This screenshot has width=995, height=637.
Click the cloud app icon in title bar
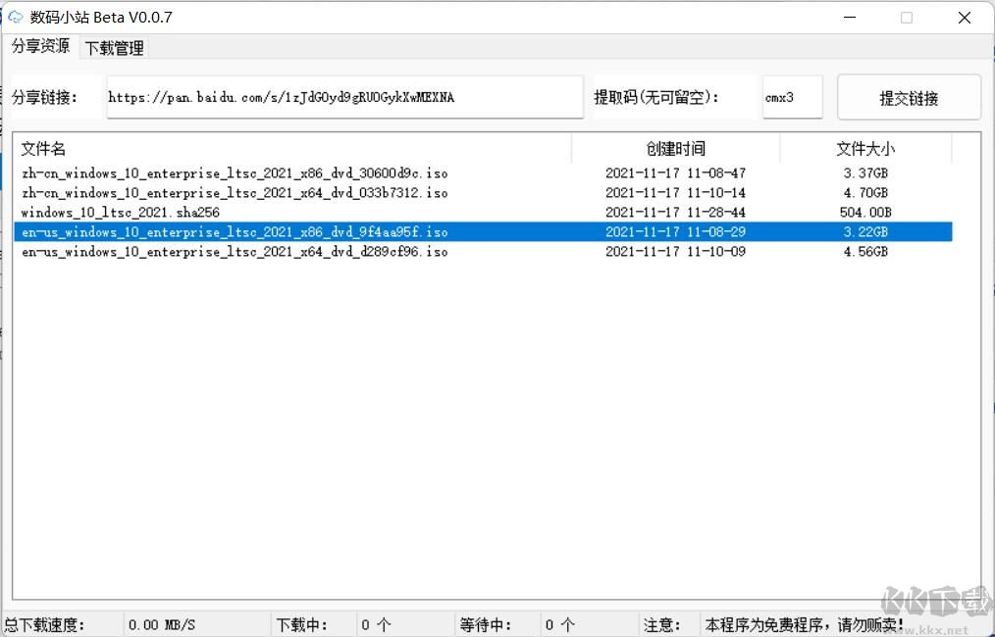click(x=16, y=17)
